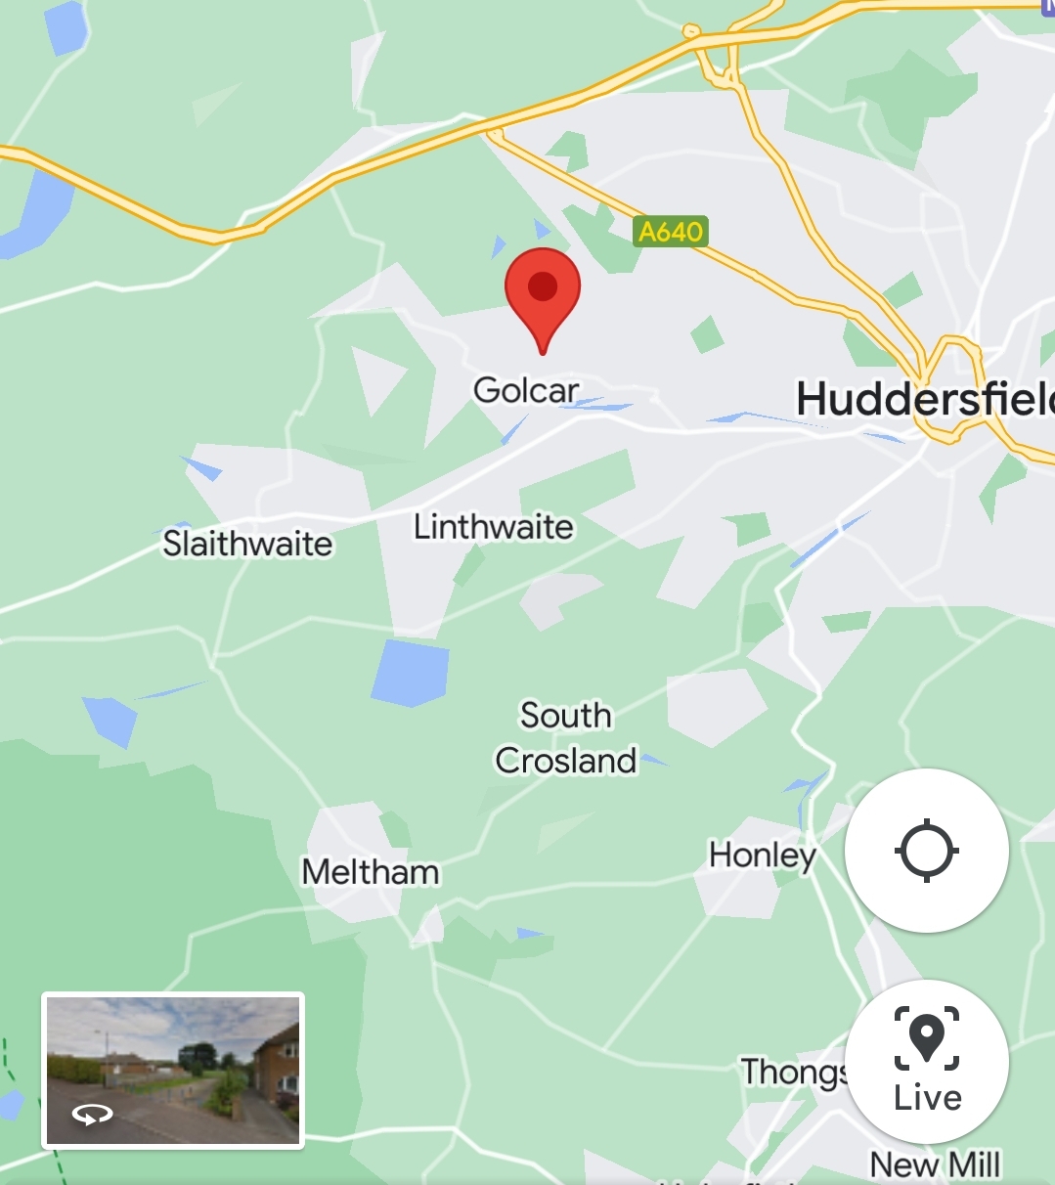Open Live View with the Live button
Viewport: 1055px width, 1185px height.
[x=927, y=1062]
